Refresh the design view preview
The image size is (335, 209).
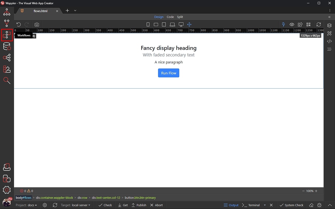coord(319,24)
